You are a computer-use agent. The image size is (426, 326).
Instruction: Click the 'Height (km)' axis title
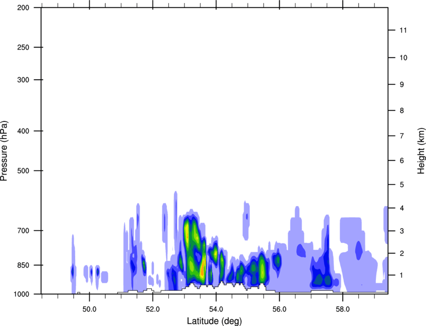421,150
